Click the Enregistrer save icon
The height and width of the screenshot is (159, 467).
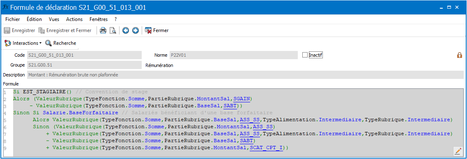[x=7, y=30]
